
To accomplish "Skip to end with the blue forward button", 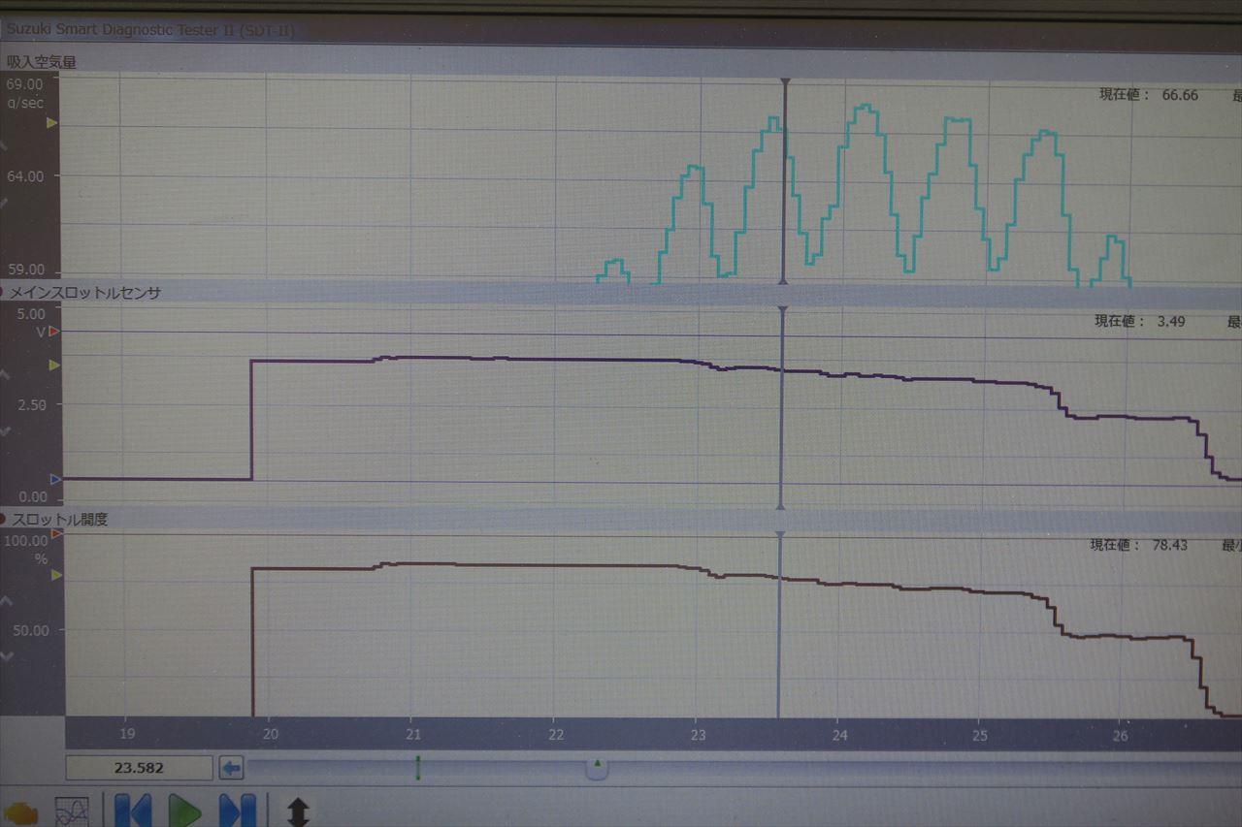I will (x=237, y=811).
